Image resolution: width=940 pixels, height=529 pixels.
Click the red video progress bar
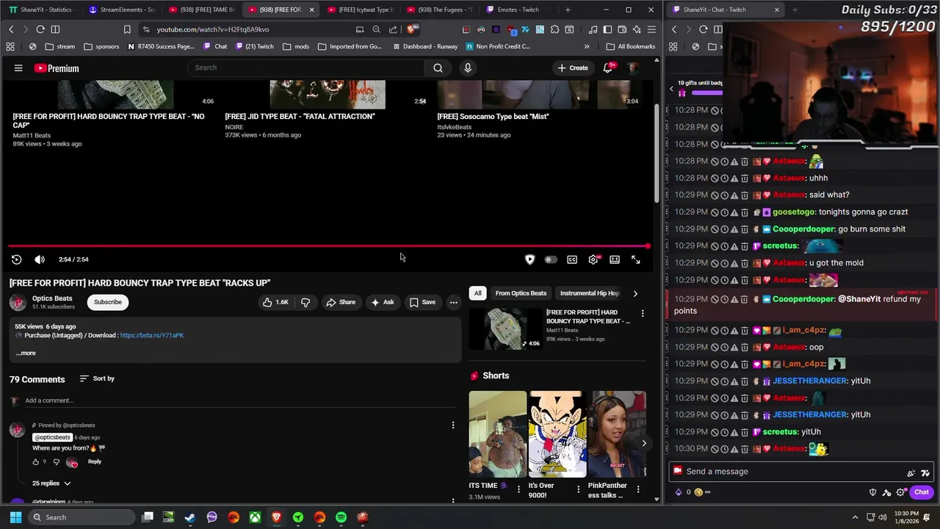pyautogui.click(x=328, y=246)
